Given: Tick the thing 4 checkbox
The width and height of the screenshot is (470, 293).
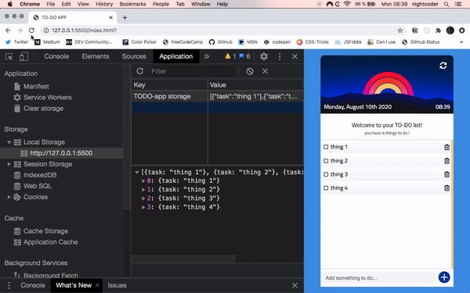Looking at the screenshot, I should pos(326,188).
